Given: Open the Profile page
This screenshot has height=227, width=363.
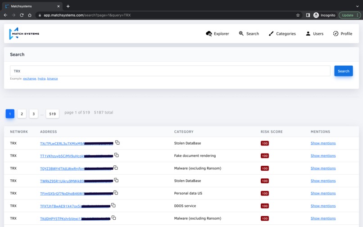Looking at the screenshot, I should [x=343, y=34].
